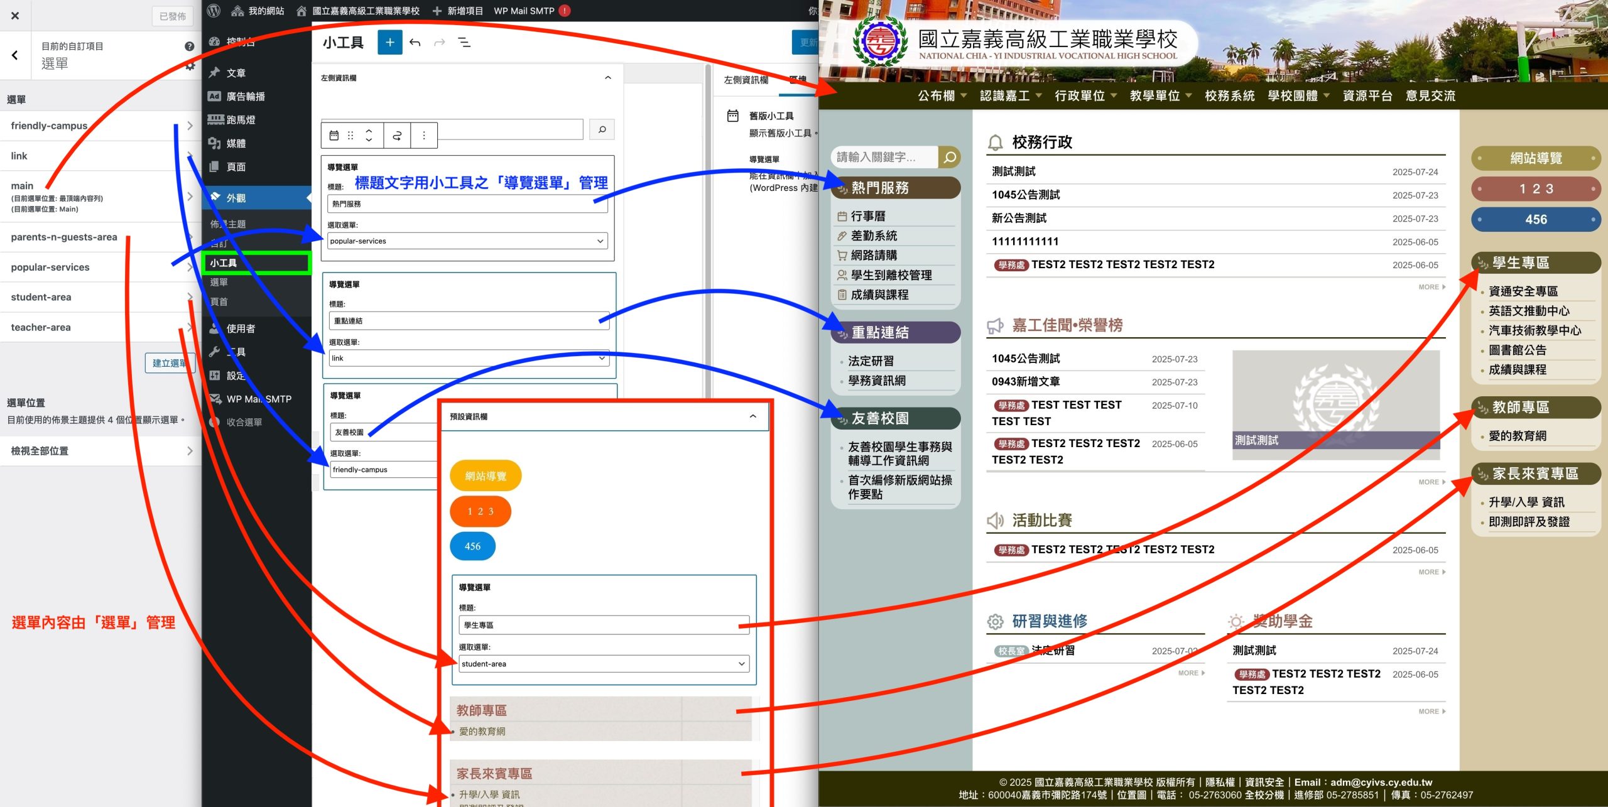Expand the friendly-campus menu row
This screenshot has width=1608, height=807.
tap(100, 126)
